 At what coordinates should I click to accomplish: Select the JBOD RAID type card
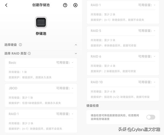coord(41,95)
